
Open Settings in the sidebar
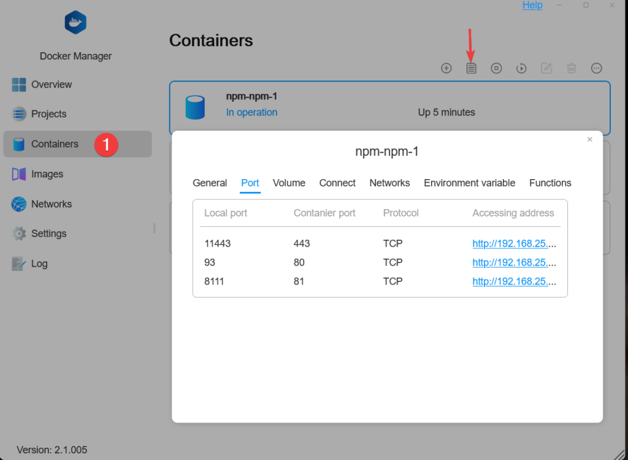[48, 234]
